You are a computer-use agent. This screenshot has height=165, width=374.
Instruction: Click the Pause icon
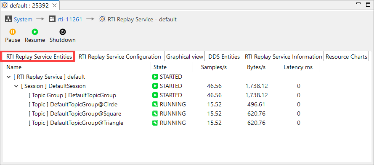tap(12, 31)
